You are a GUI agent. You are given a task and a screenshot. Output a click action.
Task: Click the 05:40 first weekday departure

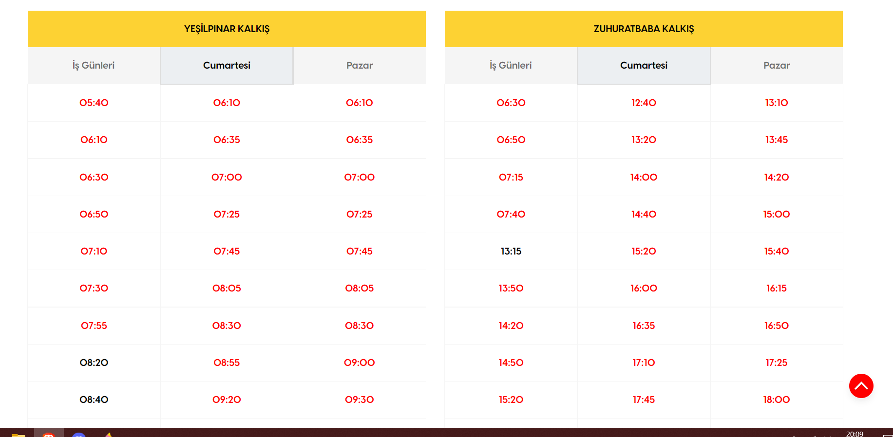click(x=94, y=103)
